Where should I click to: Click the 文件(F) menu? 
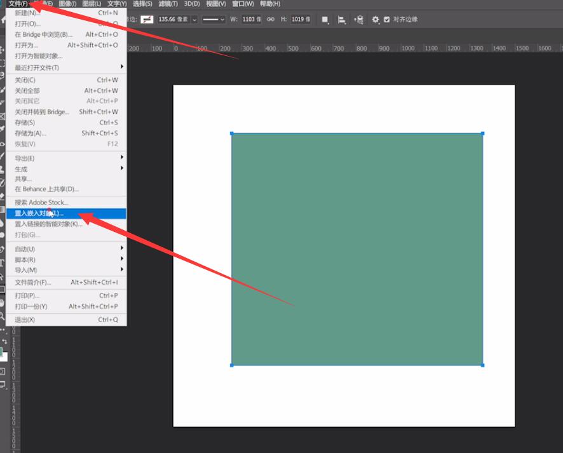coord(18,4)
